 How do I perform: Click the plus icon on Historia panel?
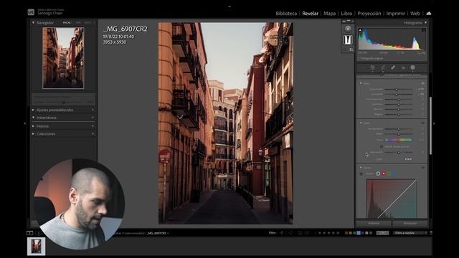point(93,126)
